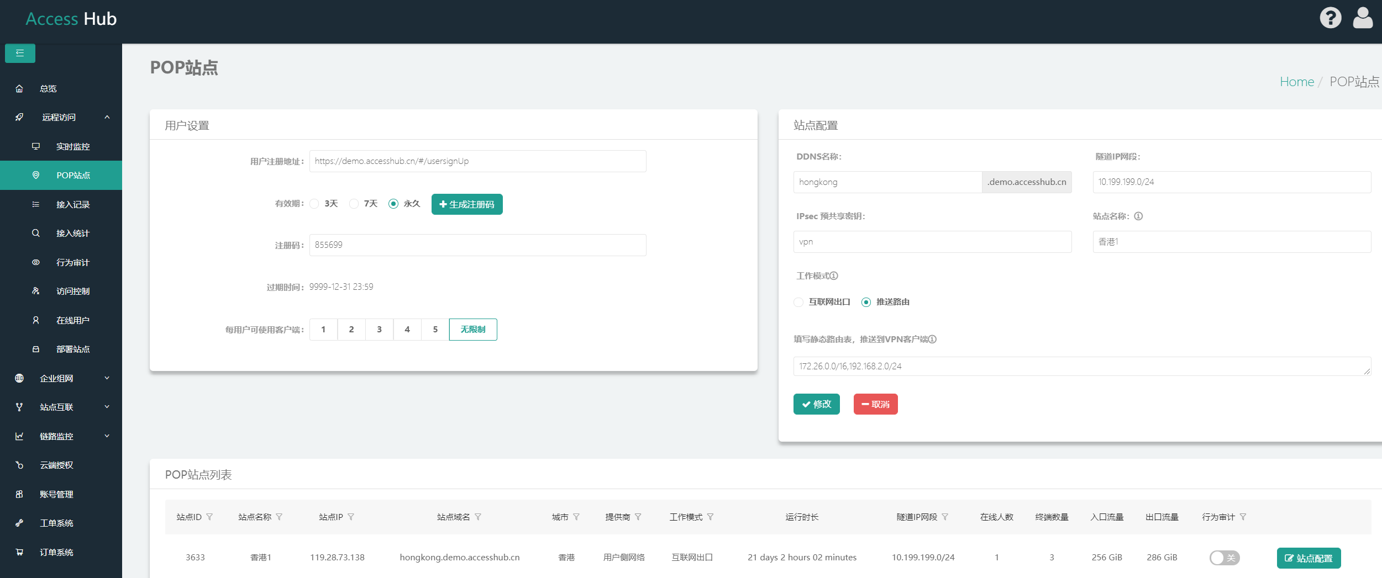
Task: Open the user profile icon
Action: coord(1362,18)
